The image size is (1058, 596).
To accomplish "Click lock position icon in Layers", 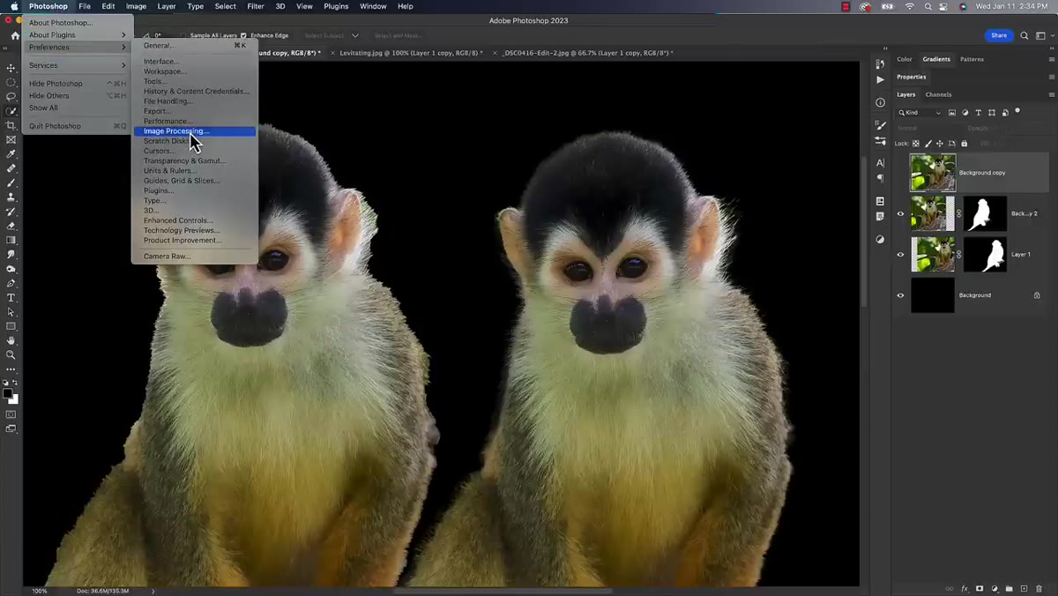I will click(x=940, y=144).
